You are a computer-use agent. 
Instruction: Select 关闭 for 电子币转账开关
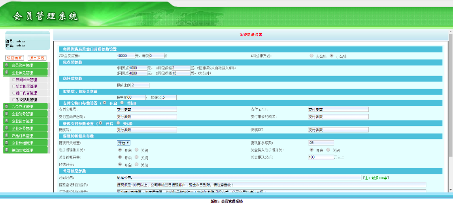click(x=136, y=150)
